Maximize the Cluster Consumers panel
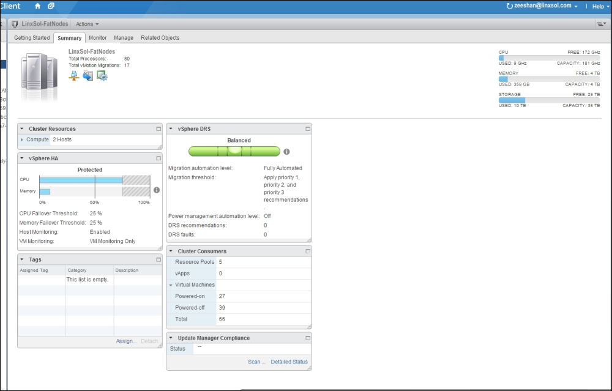 [x=308, y=251]
